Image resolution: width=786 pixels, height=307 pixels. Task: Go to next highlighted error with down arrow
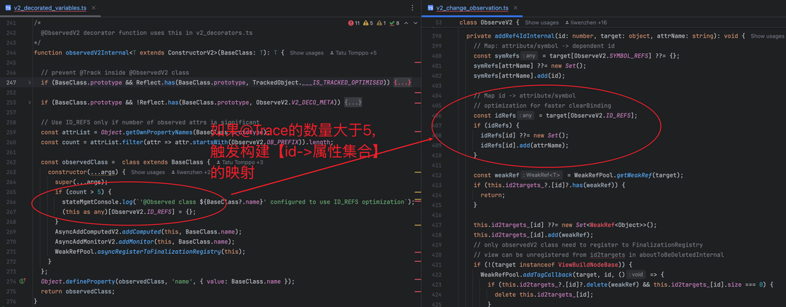tap(415, 23)
